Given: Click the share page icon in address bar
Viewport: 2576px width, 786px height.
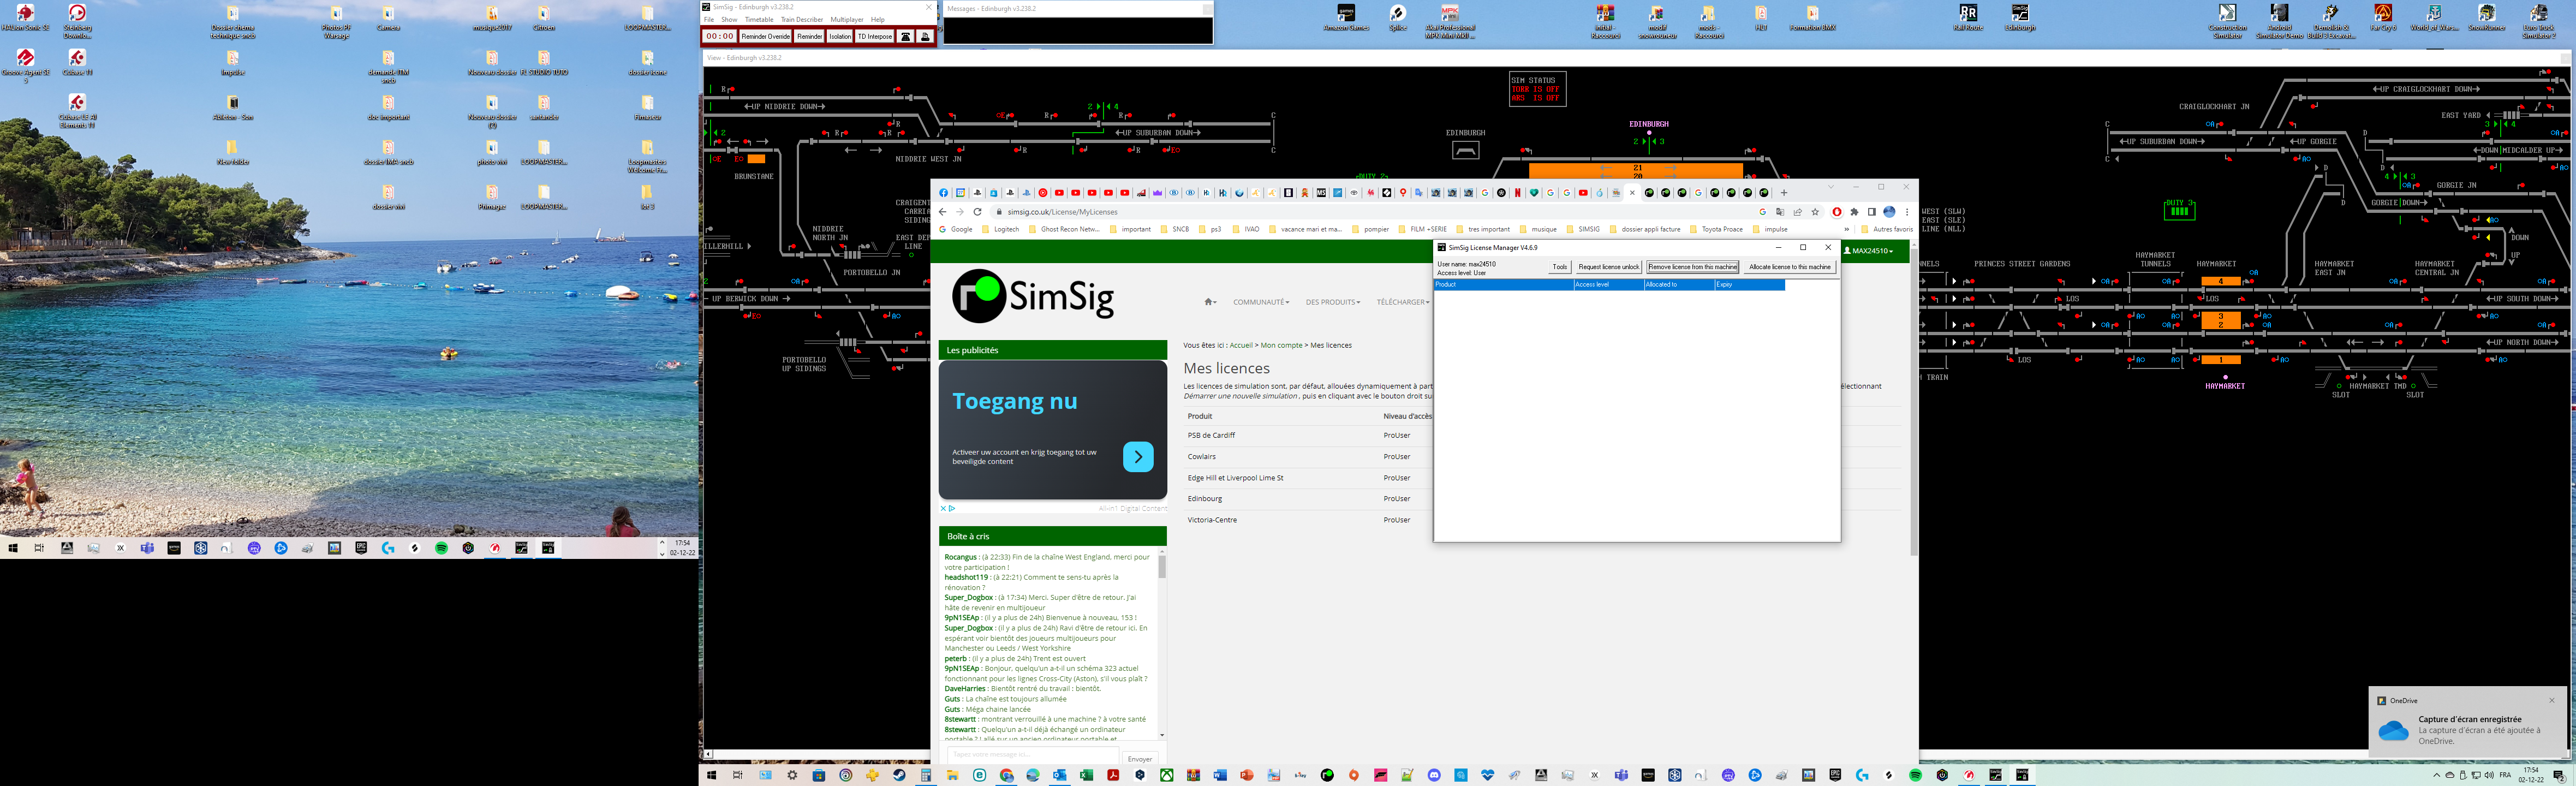Looking at the screenshot, I should click(1798, 212).
